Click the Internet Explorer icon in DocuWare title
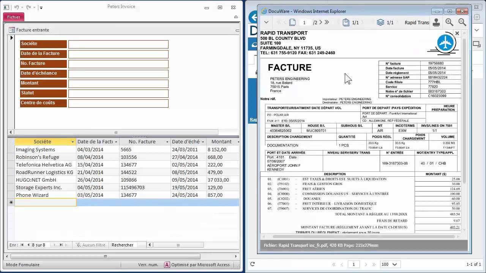The height and width of the screenshot is (273, 486). tap(264, 11)
